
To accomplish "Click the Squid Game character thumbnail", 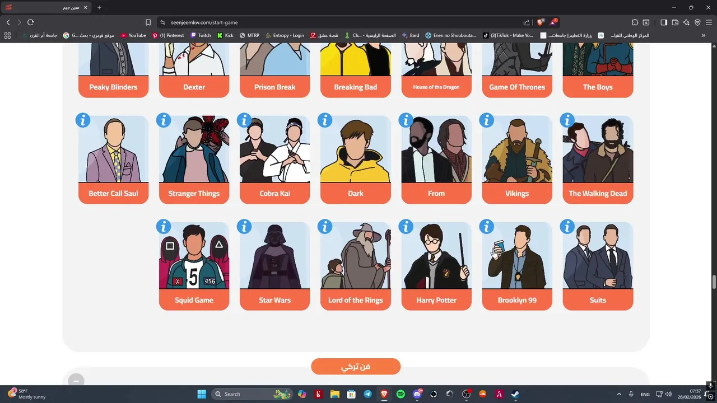I will [x=194, y=256].
